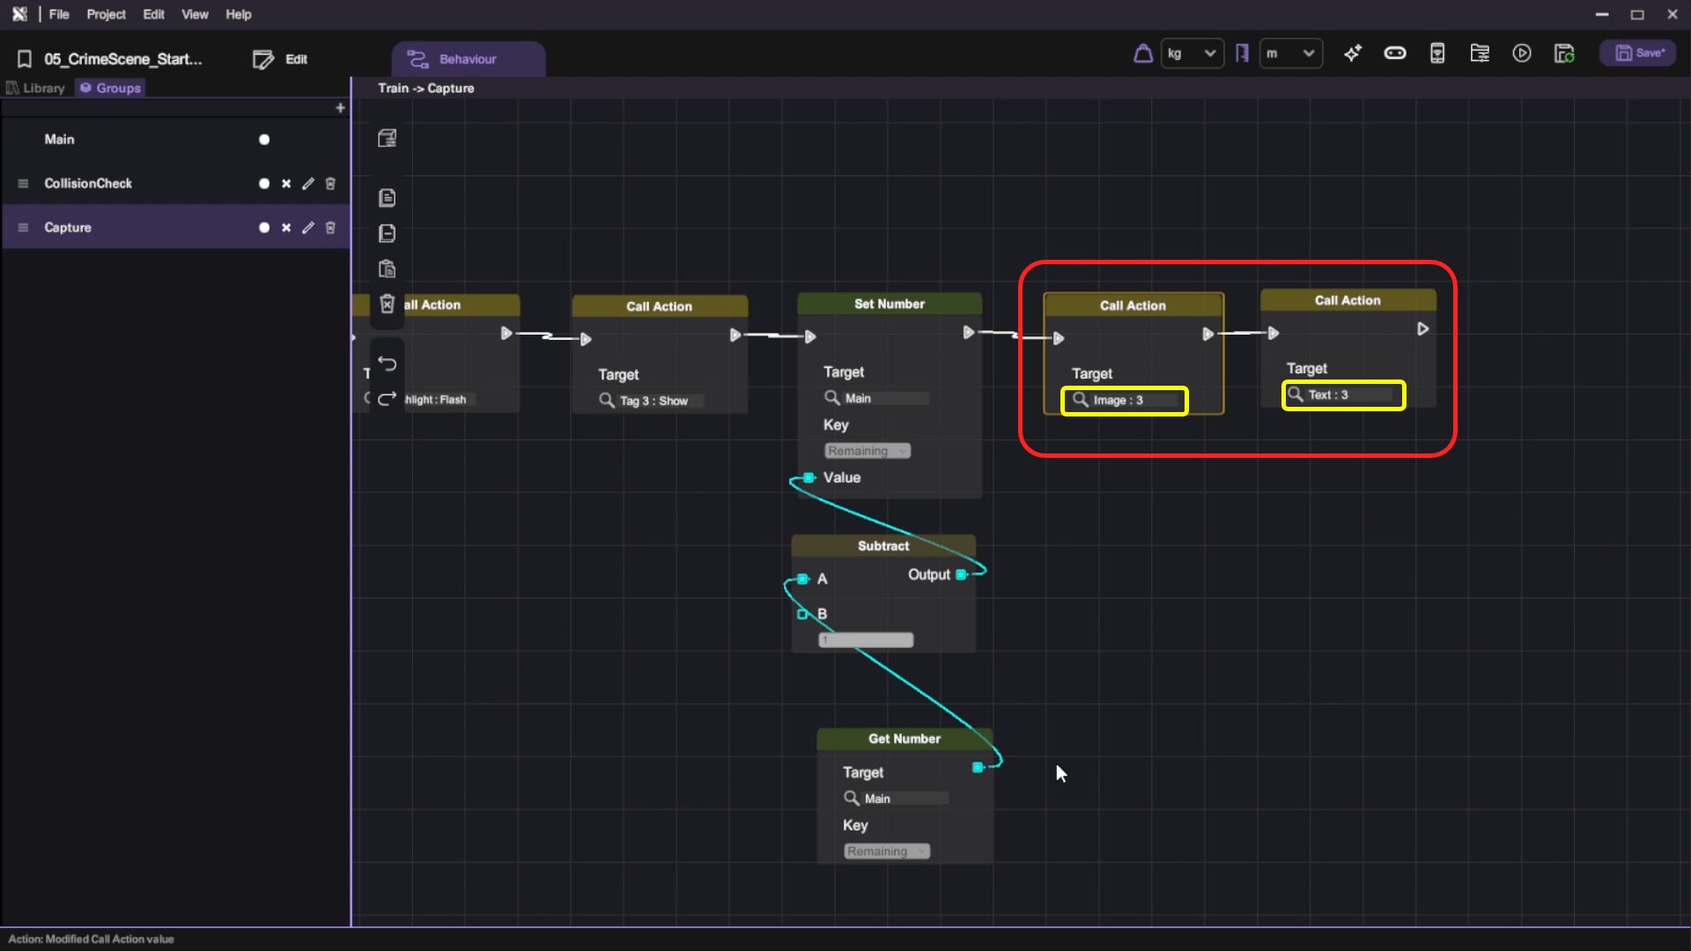The height and width of the screenshot is (951, 1691).
Task: Toggle the white dot on Capture group
Action: tap(263, 228)
